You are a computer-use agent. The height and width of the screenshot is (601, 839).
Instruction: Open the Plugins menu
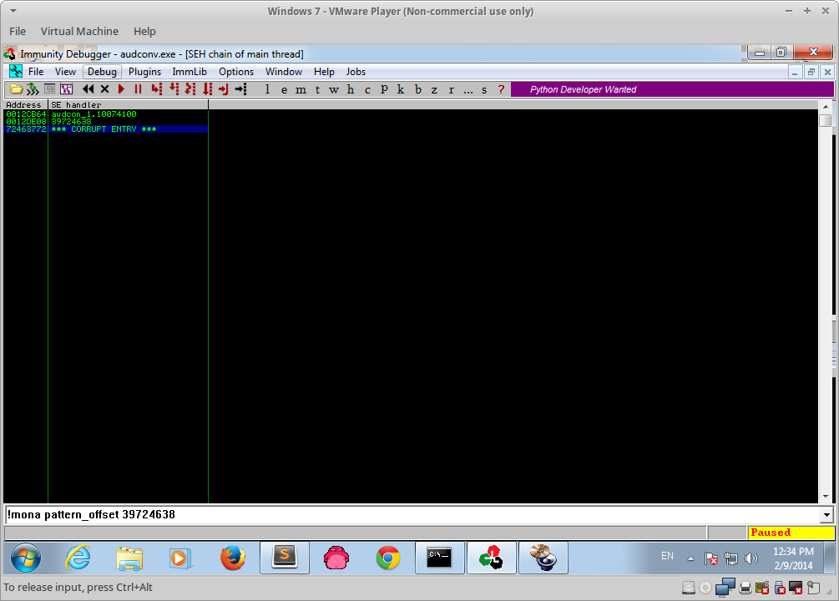144,72
